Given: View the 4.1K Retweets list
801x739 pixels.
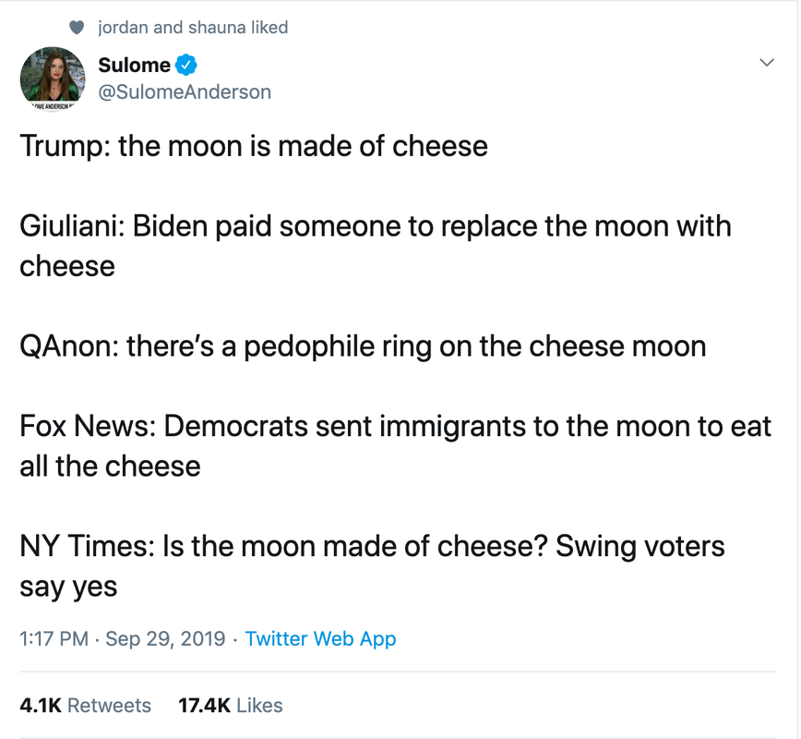Looking at the screenshot, I should pos(85,706).
